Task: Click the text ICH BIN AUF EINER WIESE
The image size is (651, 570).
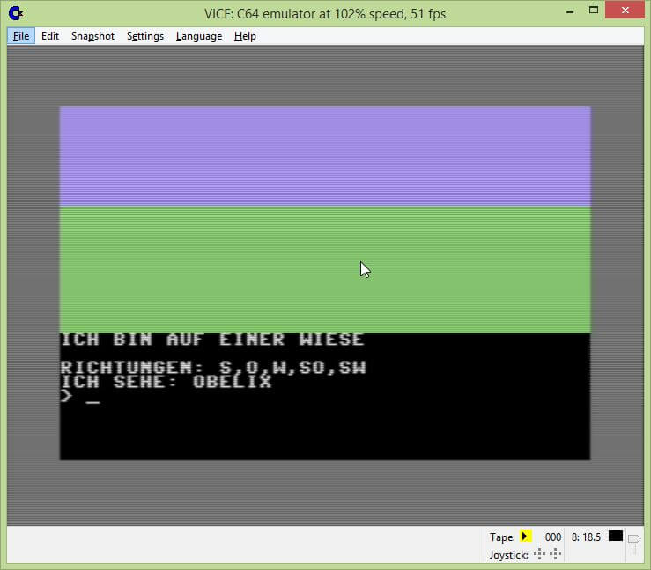Action: tap(212, 340)
